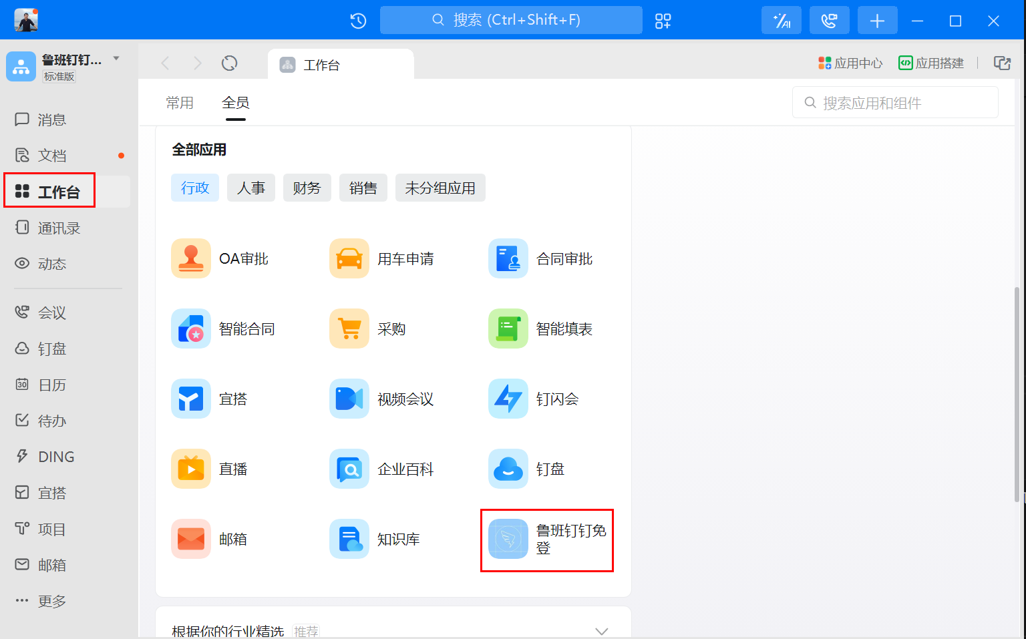Open 文档 in the sidebar

[x=41, y=156]
